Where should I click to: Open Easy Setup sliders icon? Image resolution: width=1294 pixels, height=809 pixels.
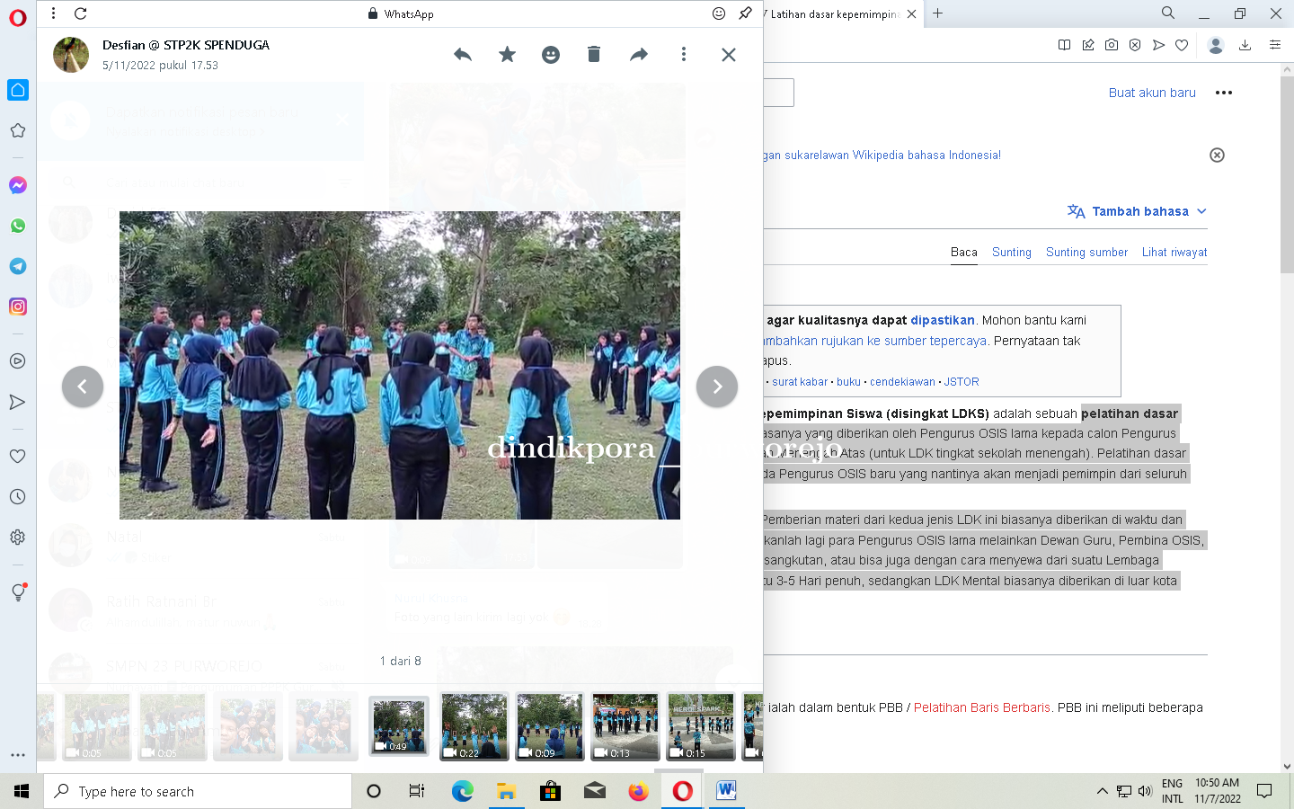tap(1275, 45)
